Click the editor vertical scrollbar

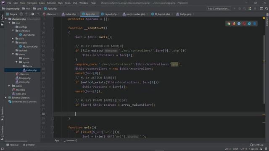264,69
